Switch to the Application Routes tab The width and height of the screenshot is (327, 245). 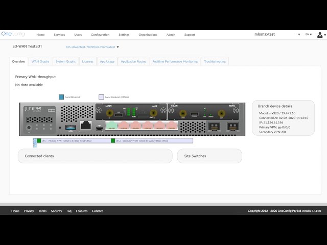point(133,61)
